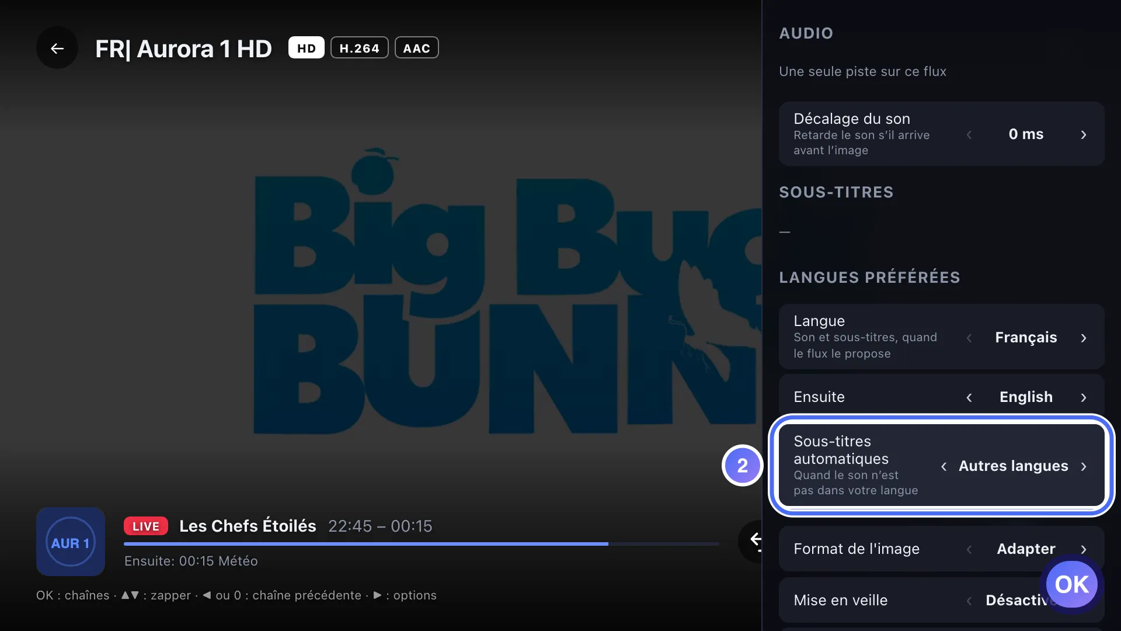The width and height of the screenshot is (1121, 631).
Task: Click the 22:45 – 00:15 time range
Action: click(380, 526)
